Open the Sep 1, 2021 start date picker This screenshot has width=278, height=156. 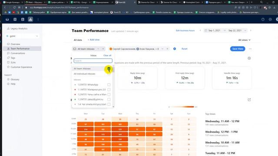pos(214,30)
